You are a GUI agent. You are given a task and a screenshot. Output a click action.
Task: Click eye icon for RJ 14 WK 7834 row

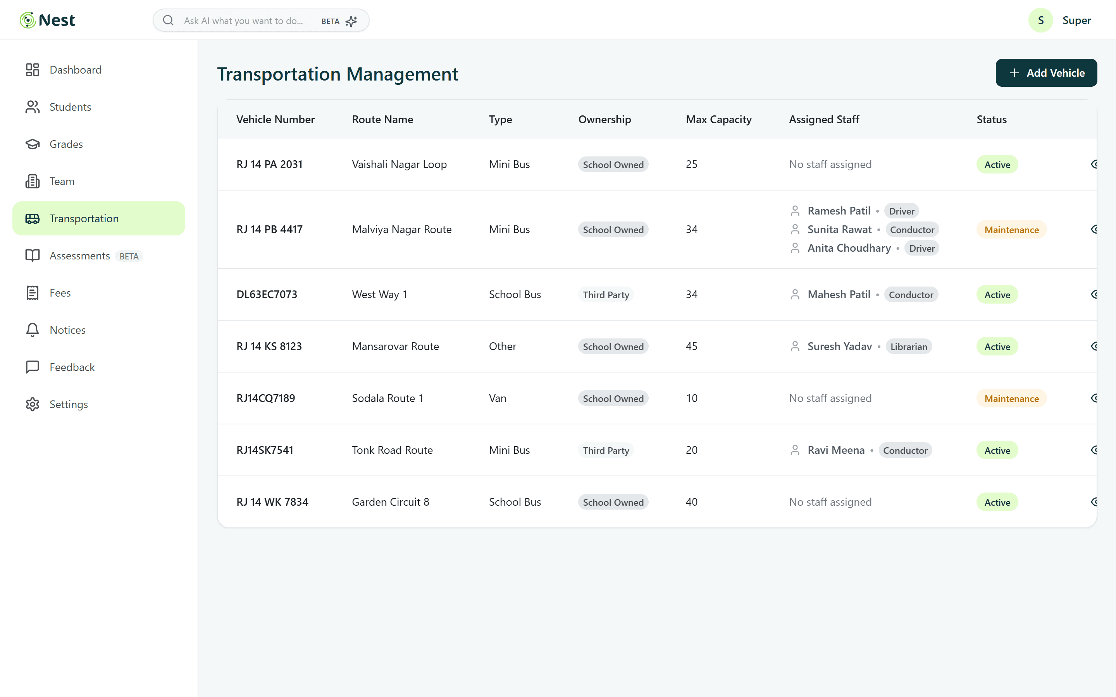[x=1094, y=501]
